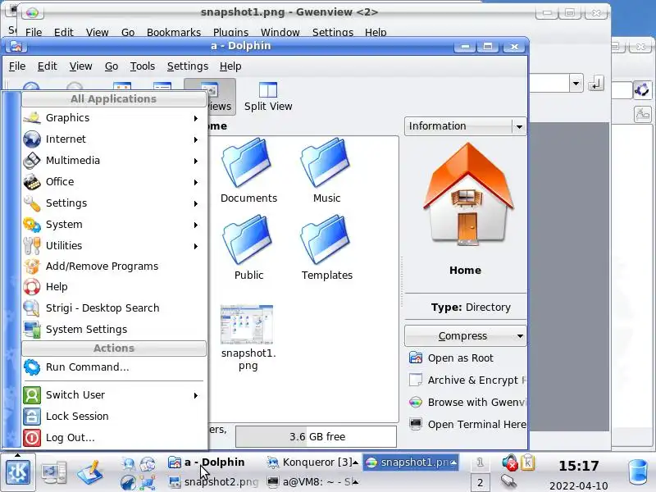Image resolution: width=656 pixels, height=492 pixels.
Task: Open the Compress dropdown button
Action: 465,336
